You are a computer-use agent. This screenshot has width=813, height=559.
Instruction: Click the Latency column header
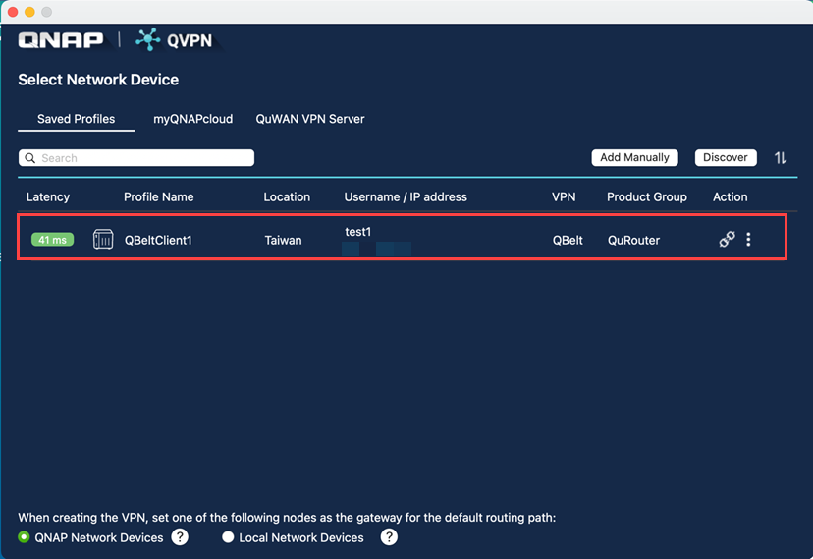48,197
